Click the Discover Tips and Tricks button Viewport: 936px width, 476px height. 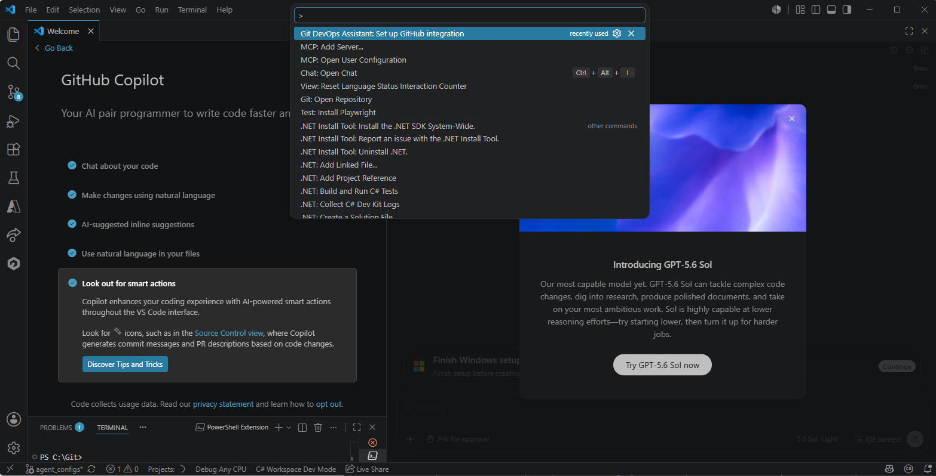(x=125, y=364)
